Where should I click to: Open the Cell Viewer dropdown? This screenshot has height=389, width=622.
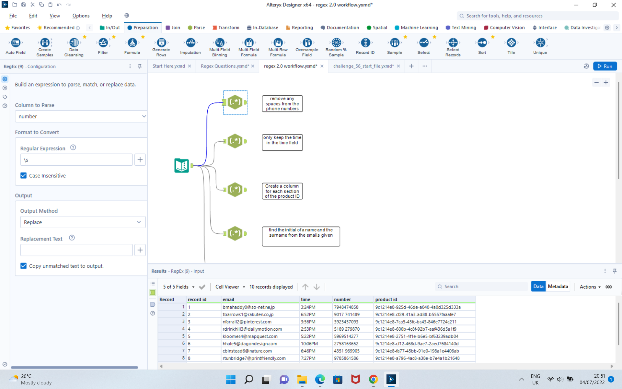point(230,287)
